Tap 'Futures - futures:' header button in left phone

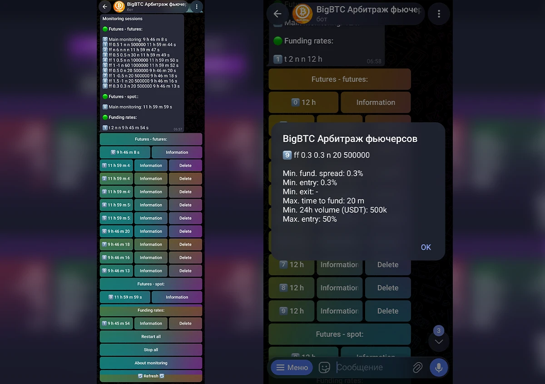pyautogui.click(x=151, y=139)
